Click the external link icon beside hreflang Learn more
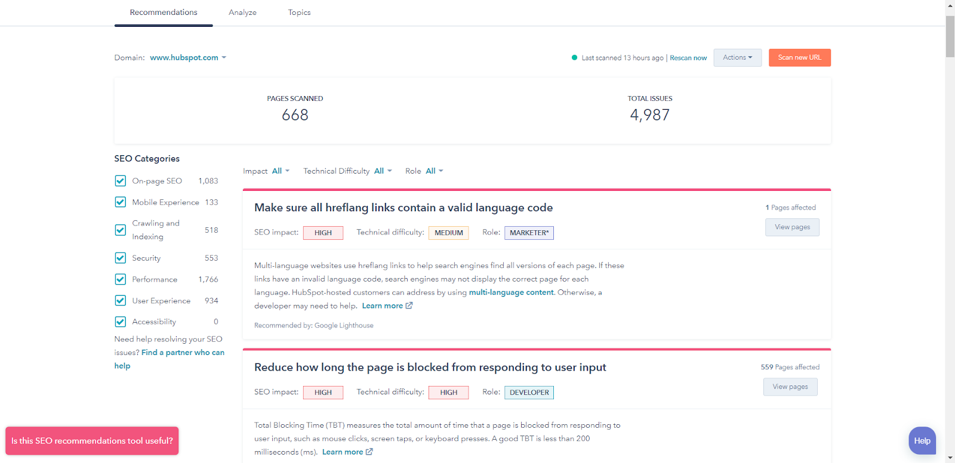 coord(408,305)
